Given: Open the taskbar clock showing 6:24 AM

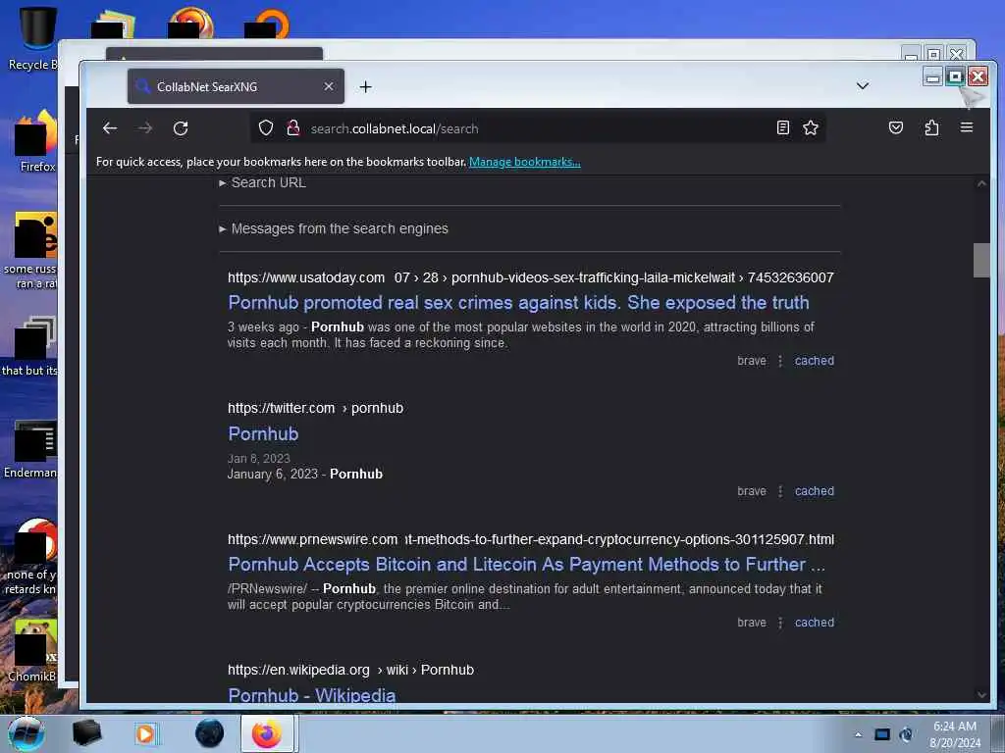Looking at the screenshot, I should [955, 734].
